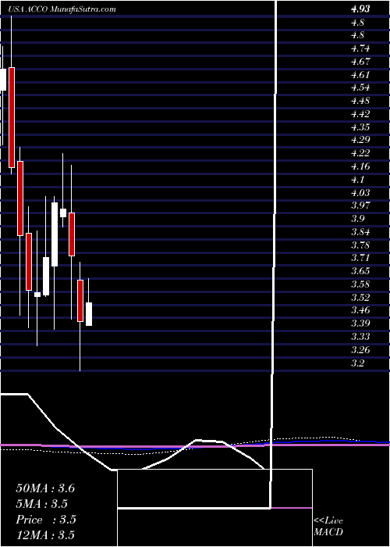
Task: Click the 3.33 price axis label
Action: tap(360, 337)
